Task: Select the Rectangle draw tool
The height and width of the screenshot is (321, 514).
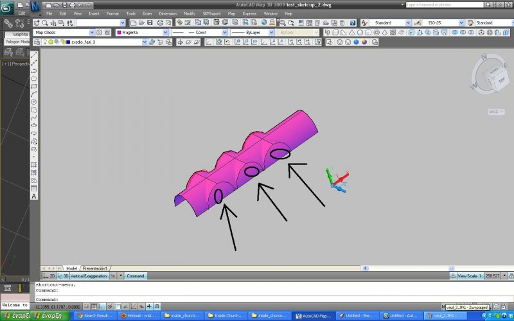Action: pos(34,85)
